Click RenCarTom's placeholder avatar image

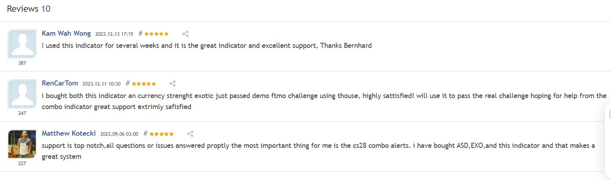[22, 94]
